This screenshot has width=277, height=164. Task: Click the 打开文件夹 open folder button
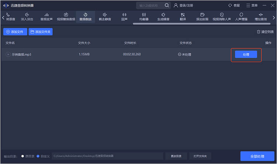click(x=200, y=156)
